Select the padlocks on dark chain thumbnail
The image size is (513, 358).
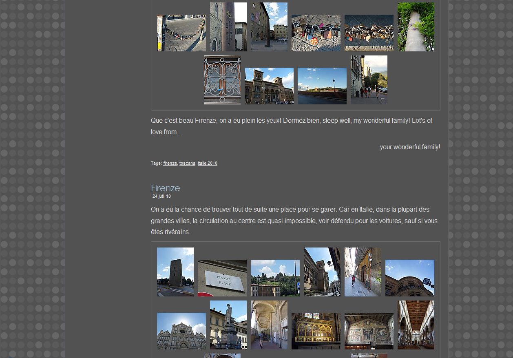369,33
